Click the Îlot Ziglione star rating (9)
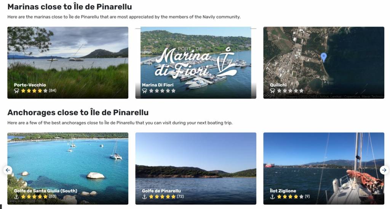Screen dimensions: 390x209 (293, 196)
